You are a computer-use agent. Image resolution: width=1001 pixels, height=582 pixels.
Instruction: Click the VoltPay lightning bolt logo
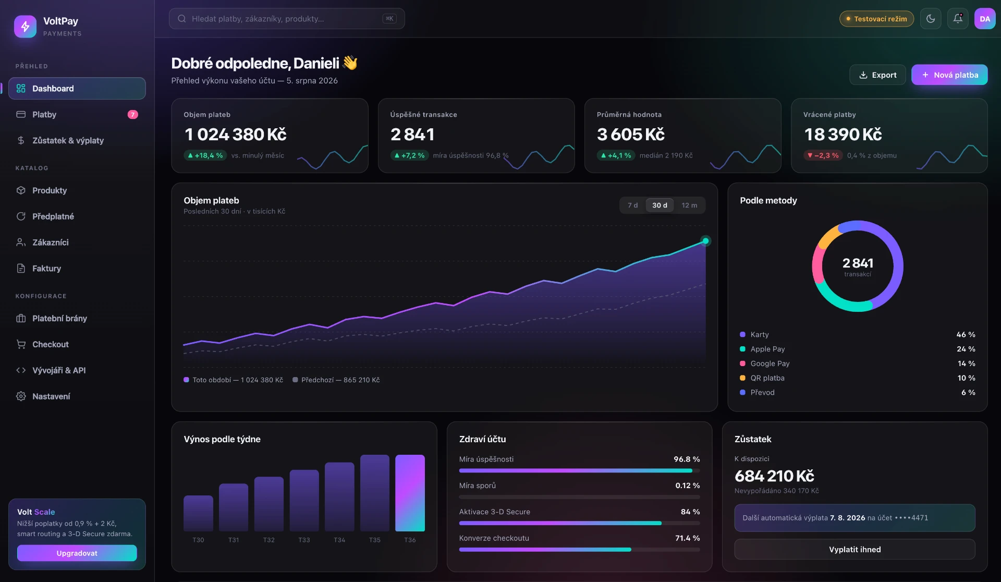[25, 26]
